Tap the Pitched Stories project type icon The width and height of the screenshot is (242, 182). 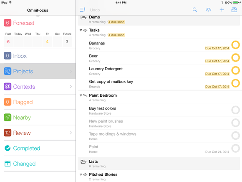[x=85, y=174]
